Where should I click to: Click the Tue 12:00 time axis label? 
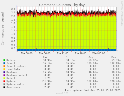point(63,53)
